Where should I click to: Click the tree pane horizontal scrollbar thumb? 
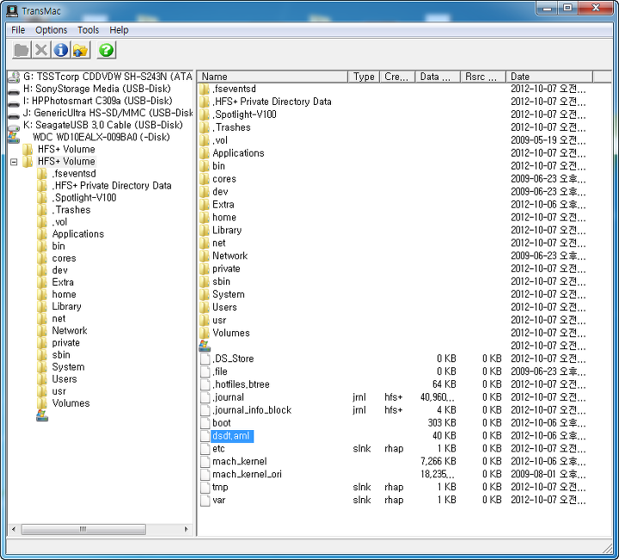(83, 529)
